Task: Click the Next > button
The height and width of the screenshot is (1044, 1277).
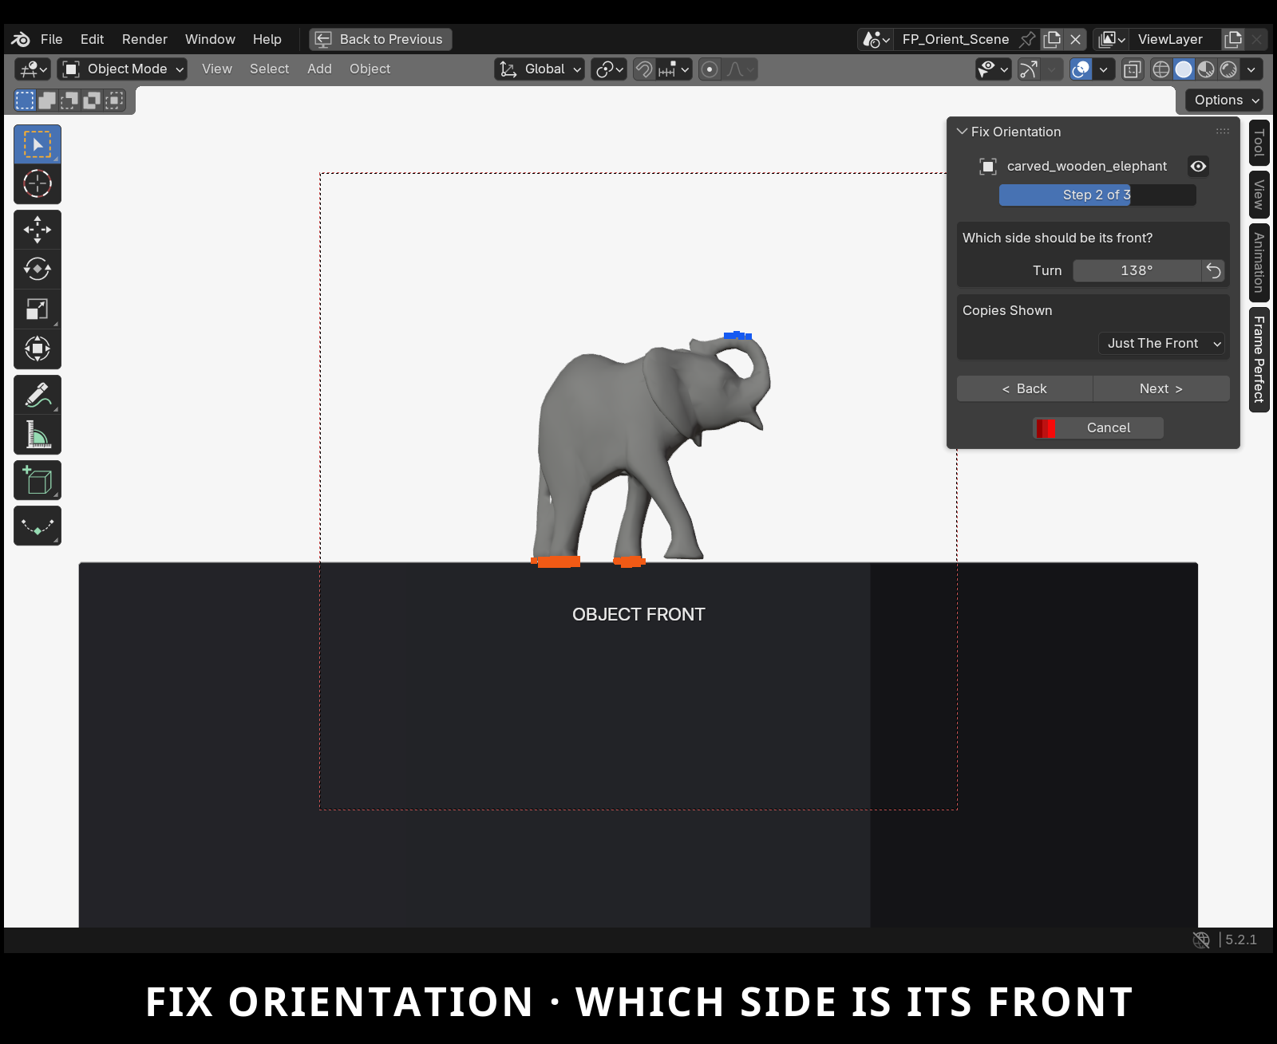Action: point(1161,388)
